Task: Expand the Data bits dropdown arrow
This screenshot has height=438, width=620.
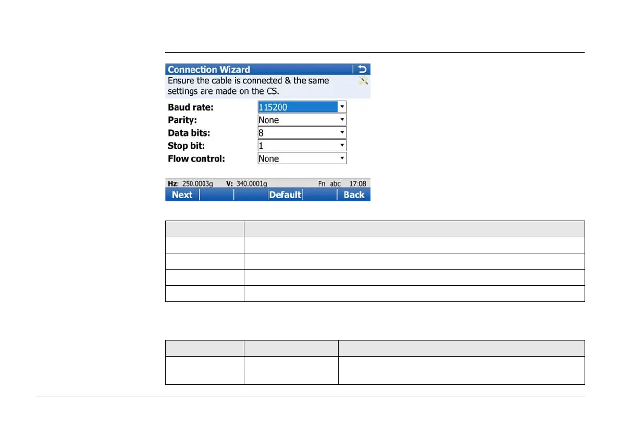Action: click(x=342, y=132)
